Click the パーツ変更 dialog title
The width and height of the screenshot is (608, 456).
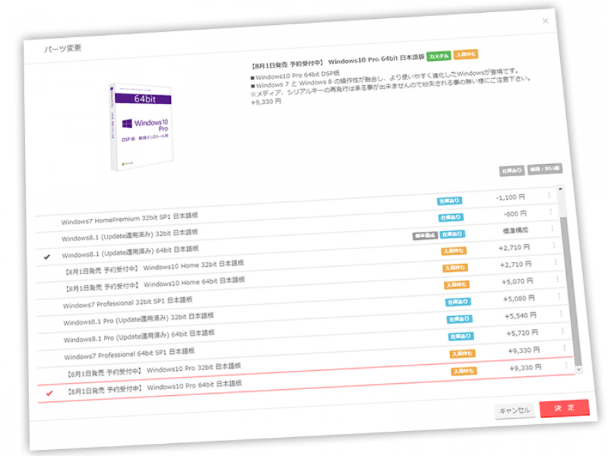tap(62, 49)
